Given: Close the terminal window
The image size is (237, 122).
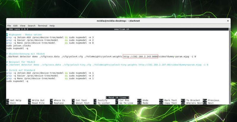Looking at the screenshot, I should 228,21.
